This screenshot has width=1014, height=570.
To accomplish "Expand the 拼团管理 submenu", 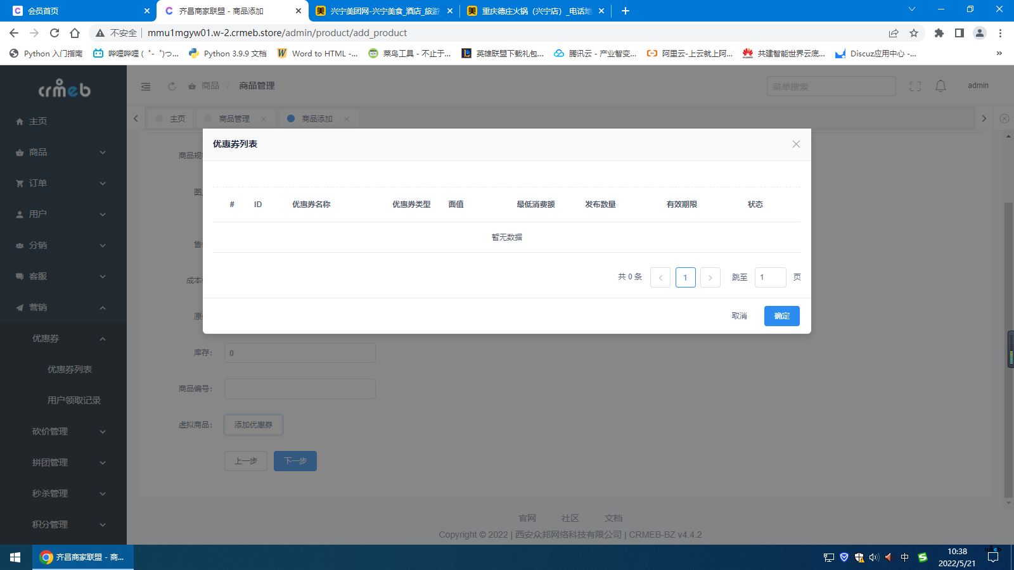I will coord(63,462).
